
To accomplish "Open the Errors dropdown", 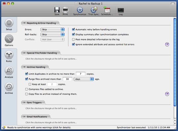I will tap(52, 30).
